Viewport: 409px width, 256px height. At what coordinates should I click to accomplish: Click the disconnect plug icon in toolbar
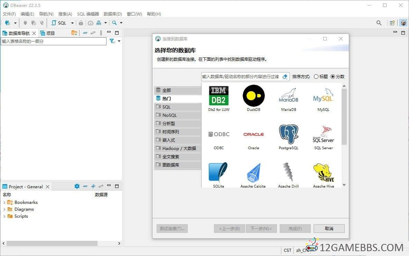tap(42, 23)
